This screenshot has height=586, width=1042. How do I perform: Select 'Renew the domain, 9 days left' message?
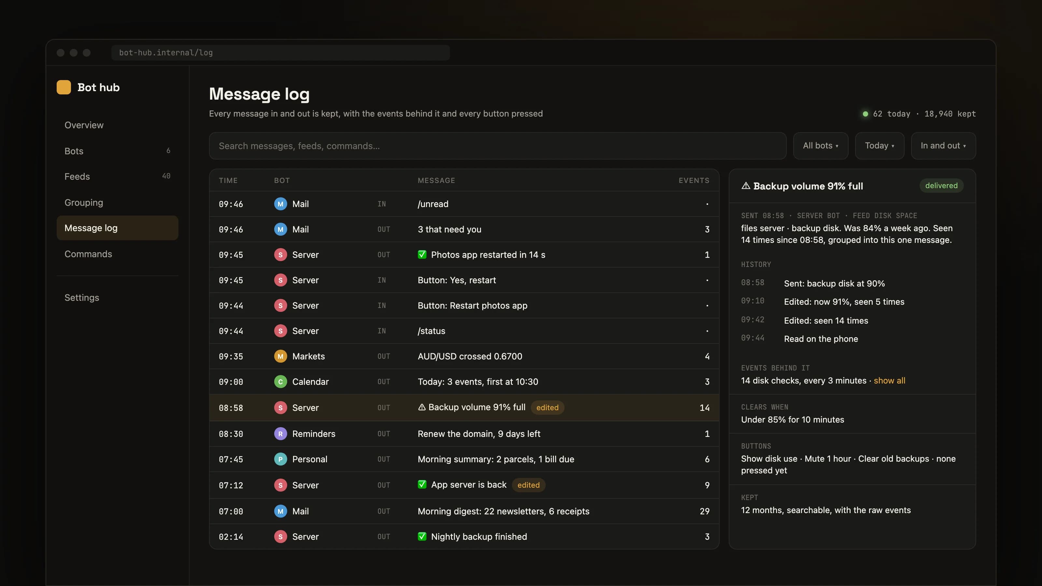pos(479,434)
